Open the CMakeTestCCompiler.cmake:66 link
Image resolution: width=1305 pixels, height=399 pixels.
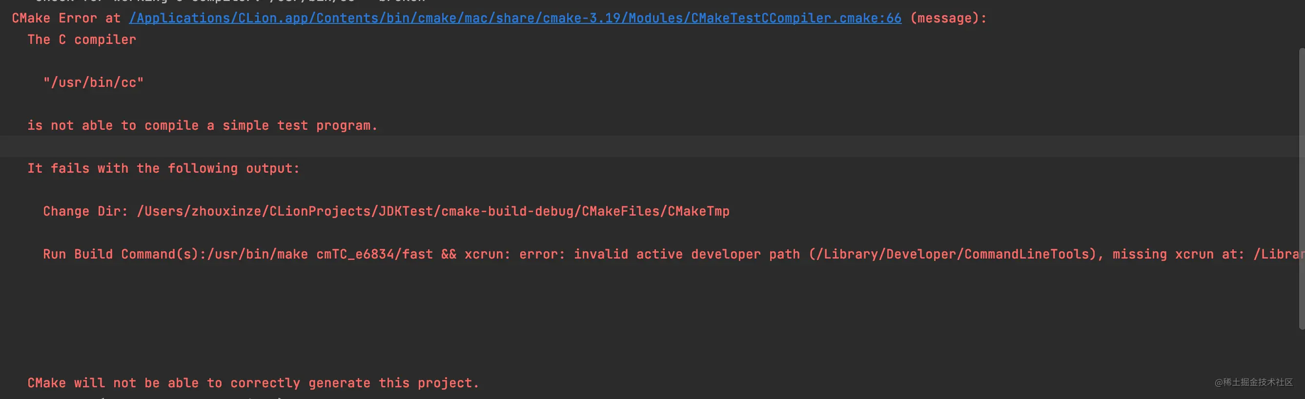coord(515,18)
